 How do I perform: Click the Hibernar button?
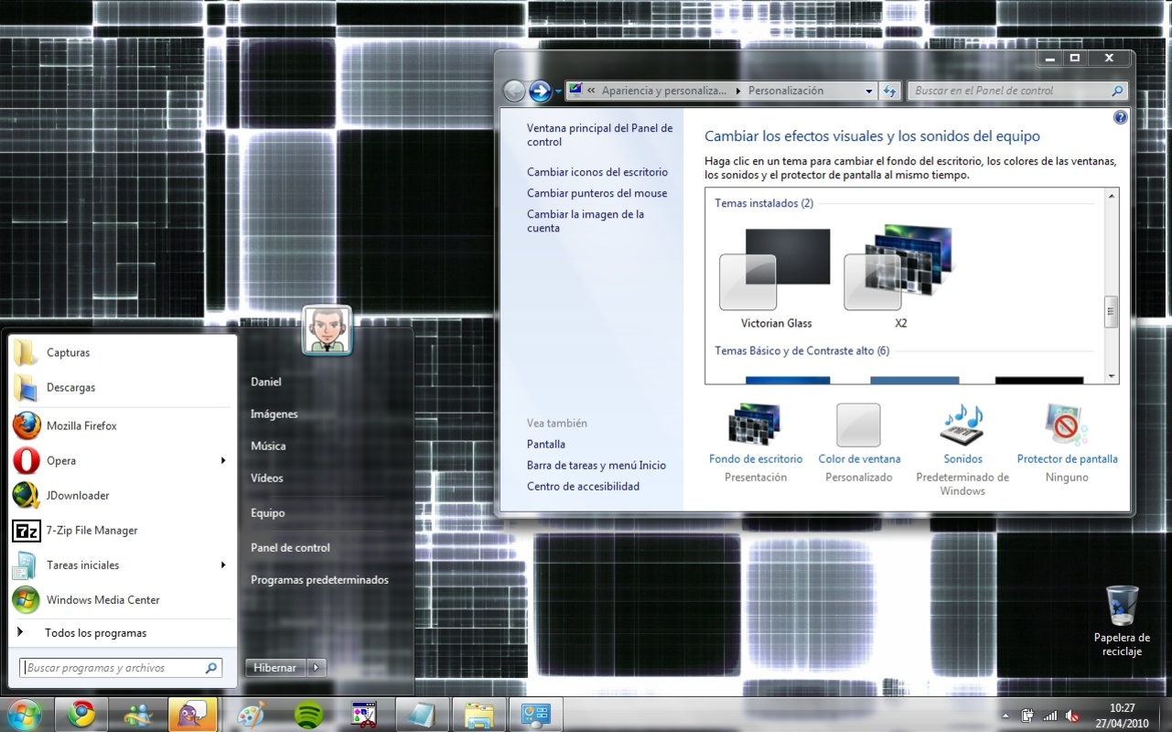[275, 668]
